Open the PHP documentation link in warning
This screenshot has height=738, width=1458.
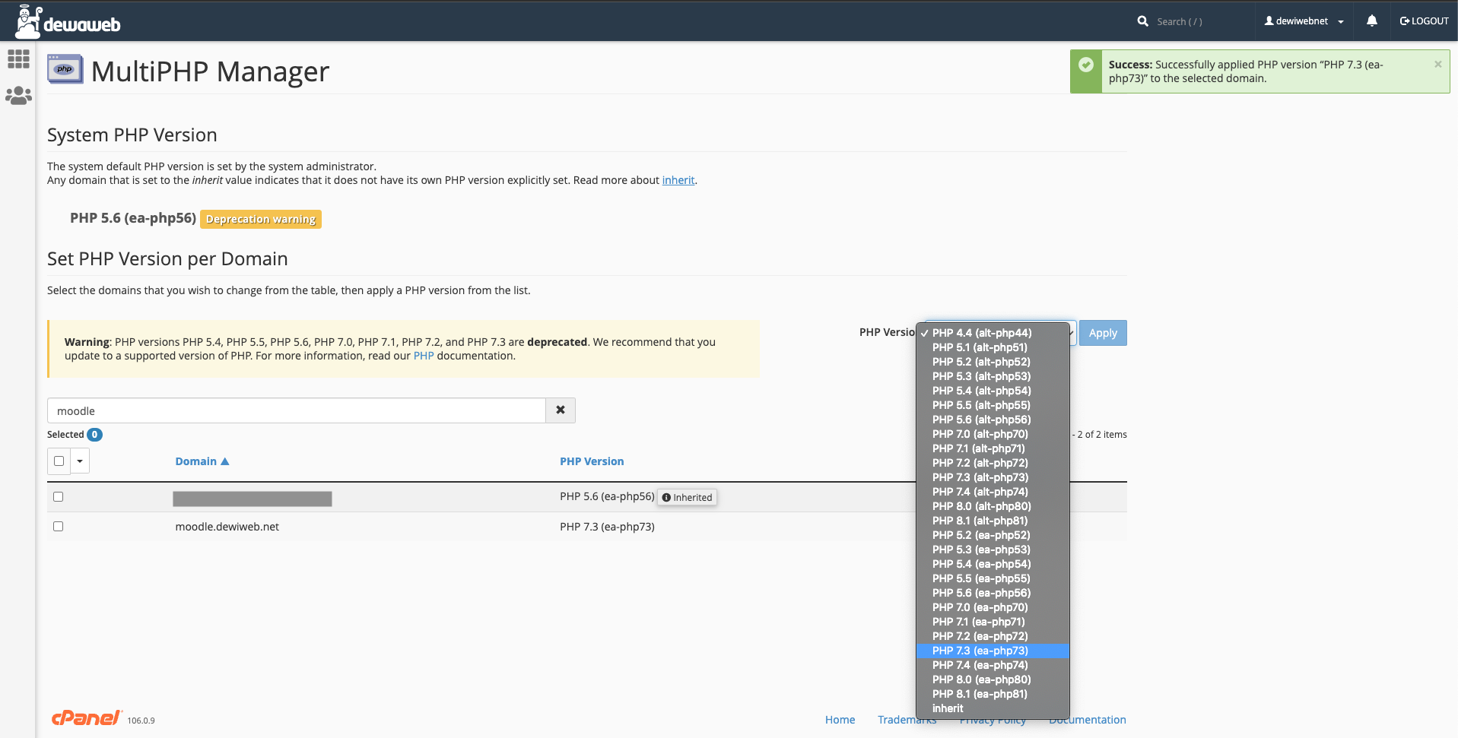pyautogui.click(x=424, y=356)
